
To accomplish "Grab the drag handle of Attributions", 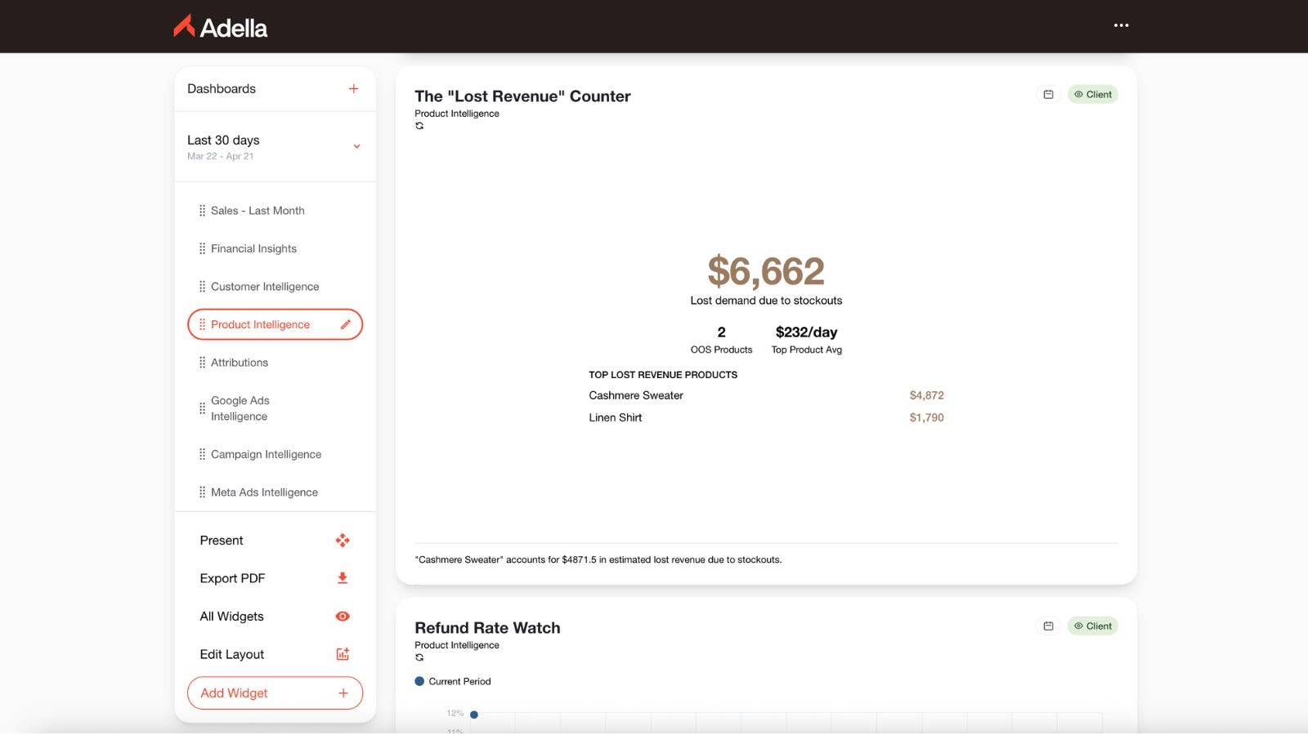I will [x=202, y=363].
